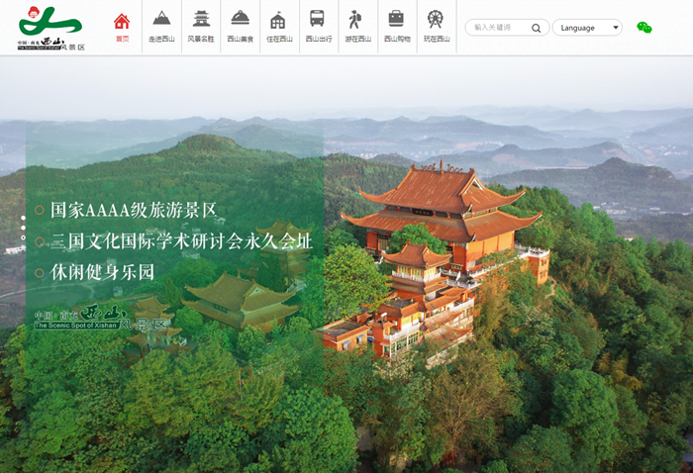Select the third hollow carousel dot
Screen dimensions: 693x473
point(23,238)
